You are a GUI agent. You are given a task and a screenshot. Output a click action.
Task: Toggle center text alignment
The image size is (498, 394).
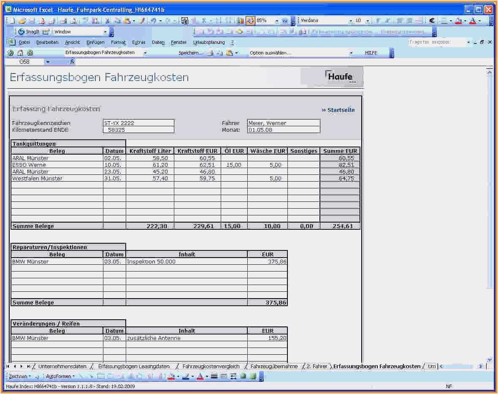click(x=409, y=21)
